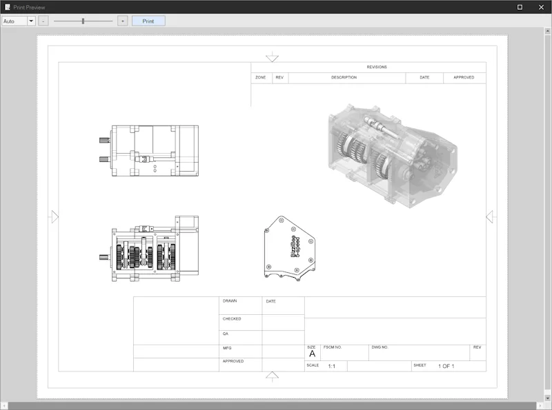The width and height of the screenshot is (552, 410).
Task: Select the end plate view drawing
Action: (290, 248)
